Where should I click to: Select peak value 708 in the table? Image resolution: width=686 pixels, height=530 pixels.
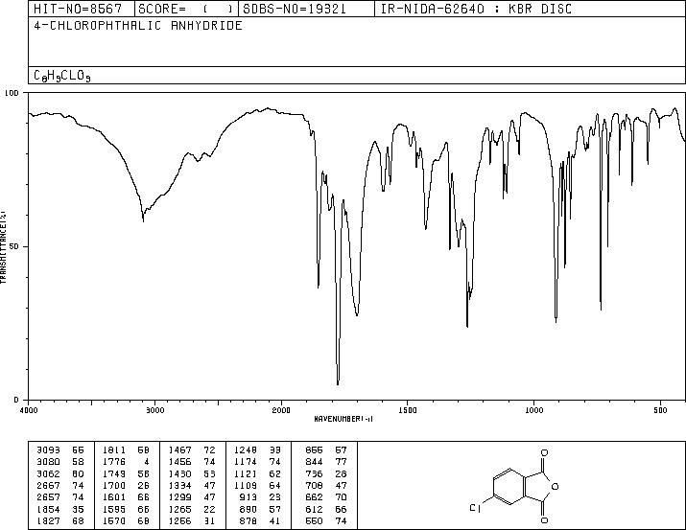pos(314,485)
